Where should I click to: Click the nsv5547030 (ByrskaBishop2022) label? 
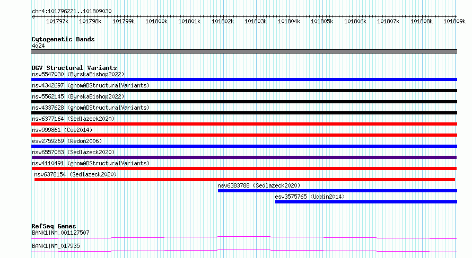point(78,74)
